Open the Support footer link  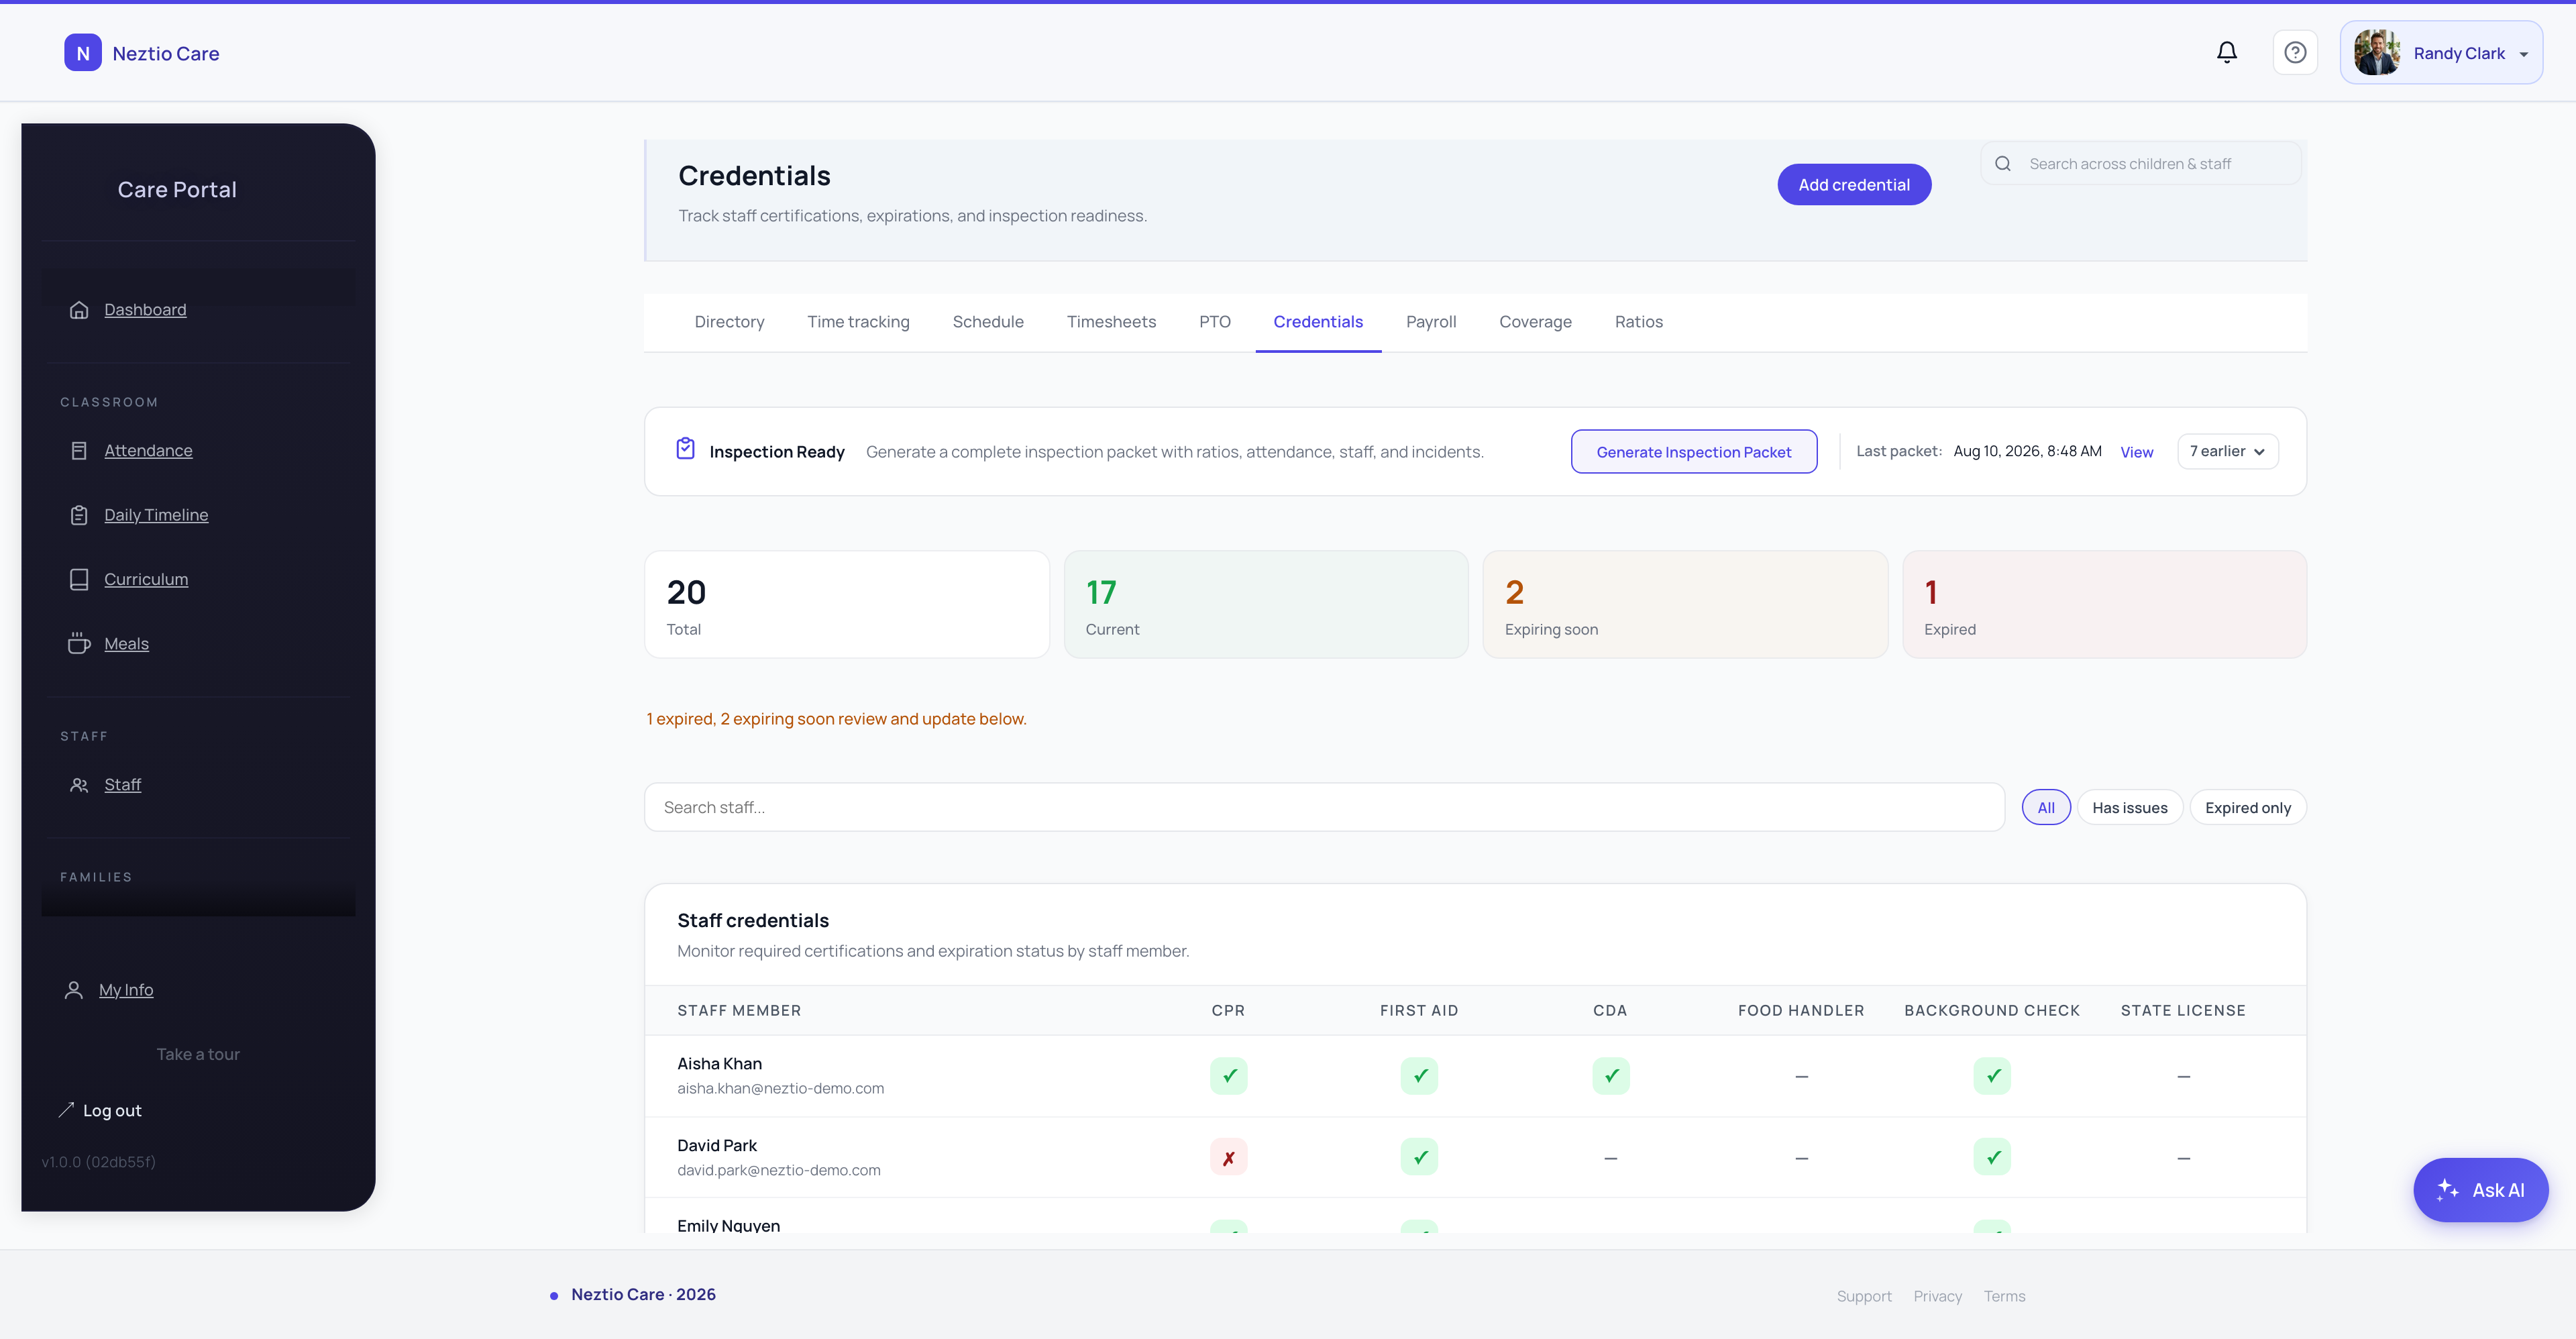pyautogui.click(x=1863, y=1296)
